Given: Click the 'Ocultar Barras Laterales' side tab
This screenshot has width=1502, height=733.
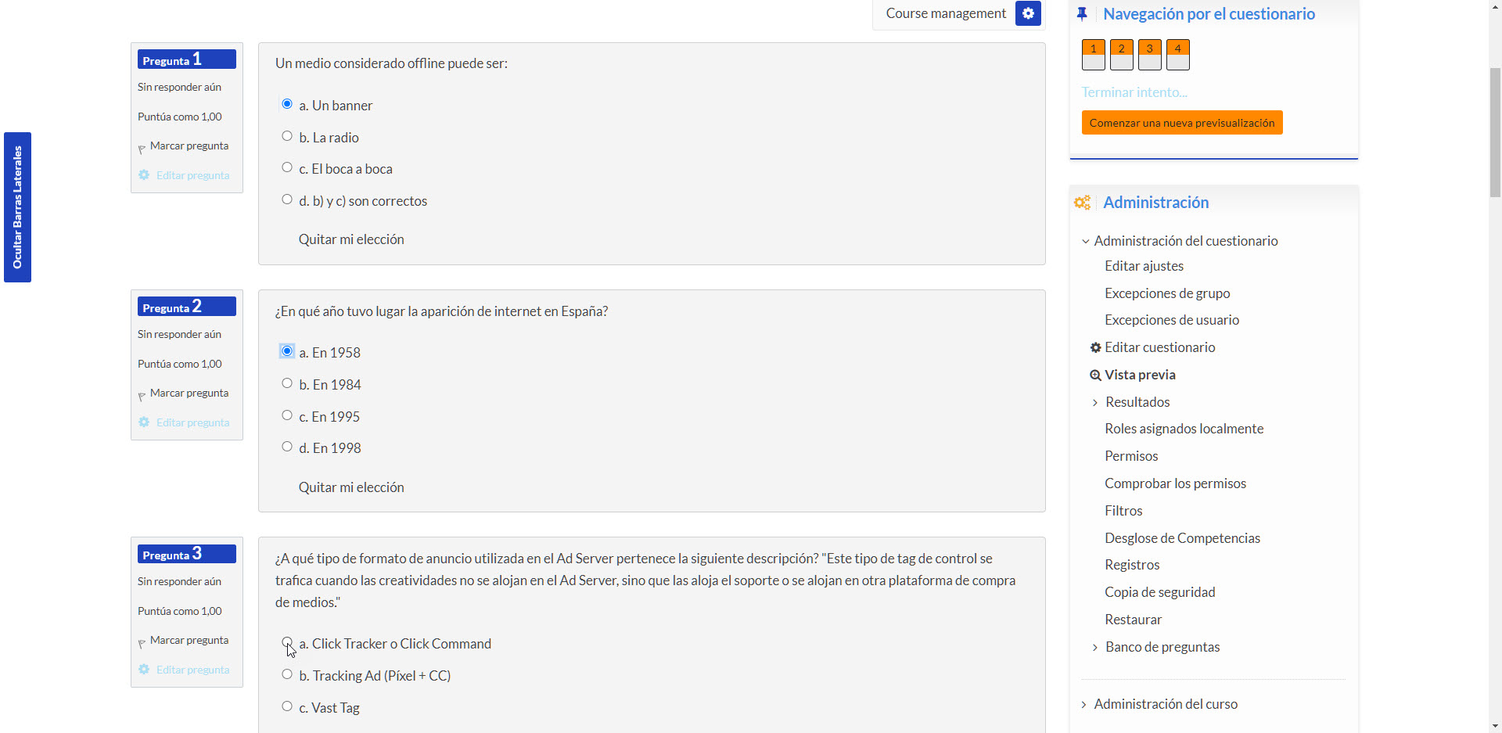Looking at the screenshot, I should [x=17, y=207].
